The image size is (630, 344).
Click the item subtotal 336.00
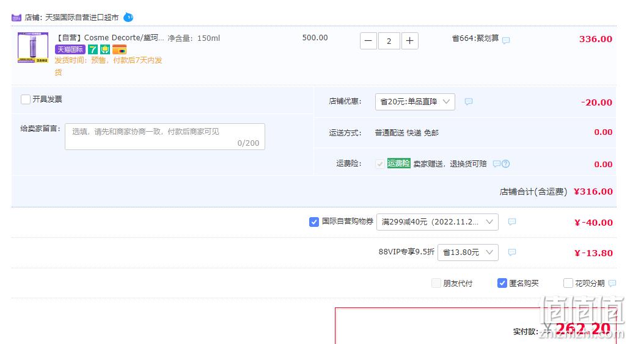595,39
